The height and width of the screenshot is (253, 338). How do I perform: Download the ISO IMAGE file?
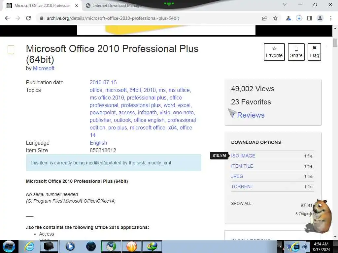[243, 156]
